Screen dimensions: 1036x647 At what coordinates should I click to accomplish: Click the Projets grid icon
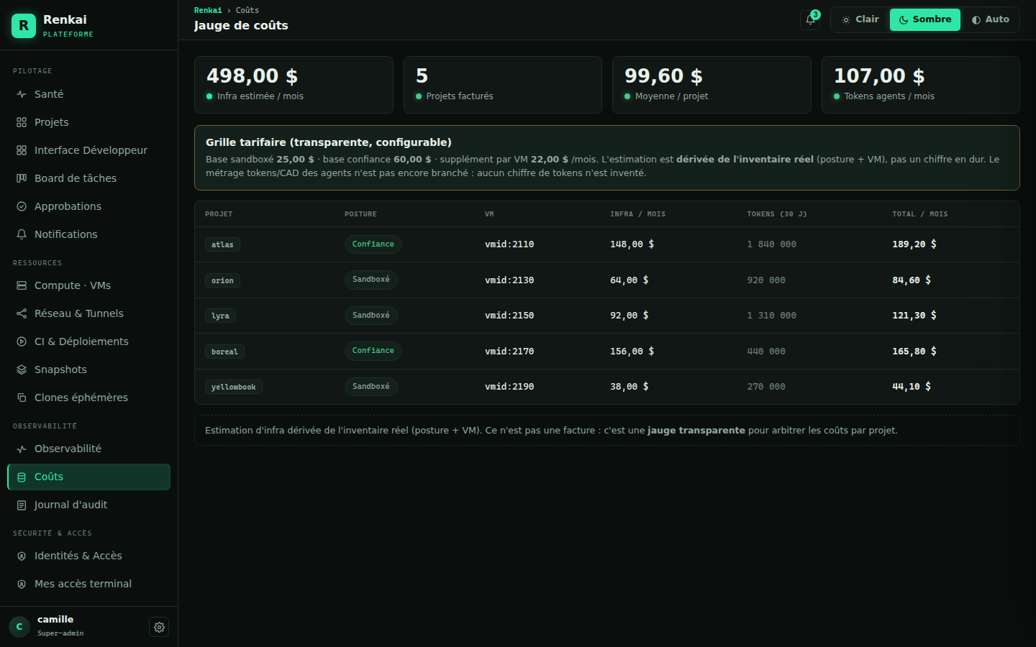(22, 122)
